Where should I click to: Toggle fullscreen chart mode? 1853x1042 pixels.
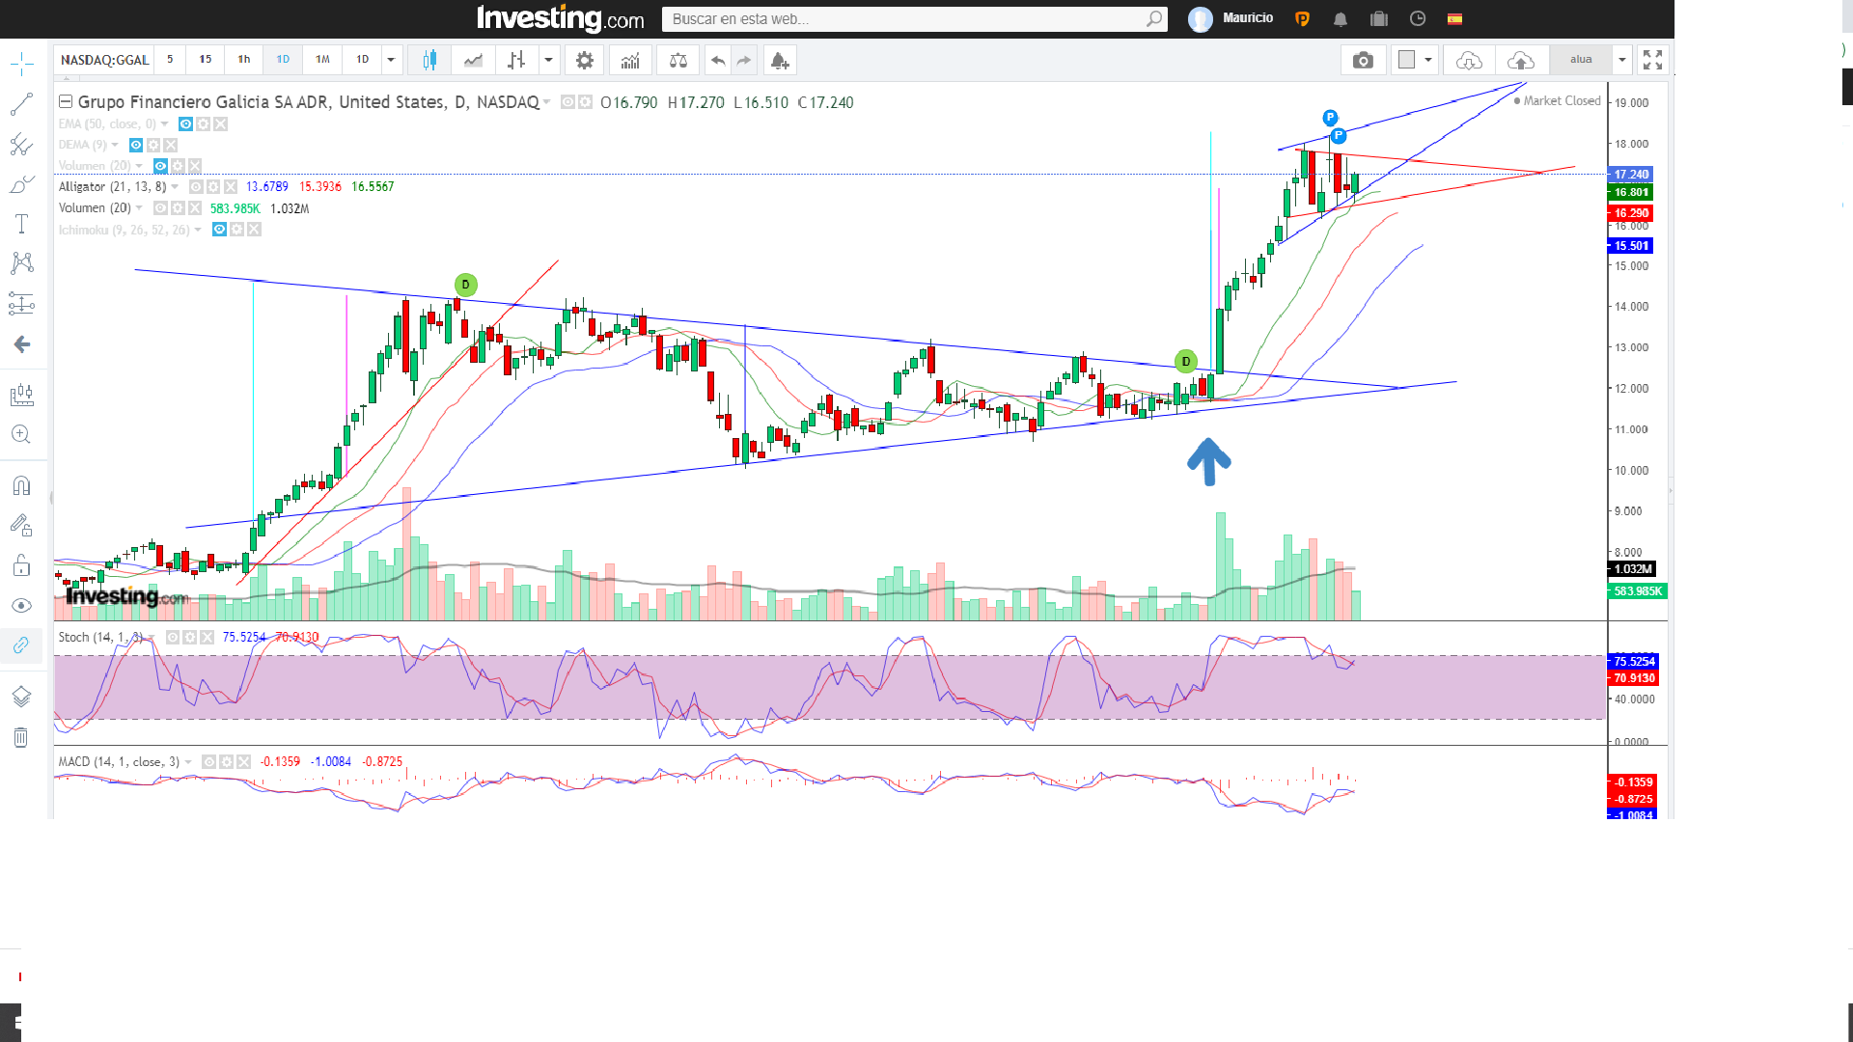pyautogui.click(x=1652, y=60)
